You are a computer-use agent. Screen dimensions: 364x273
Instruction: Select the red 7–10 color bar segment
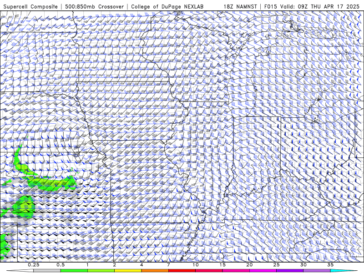click(182, 271)
